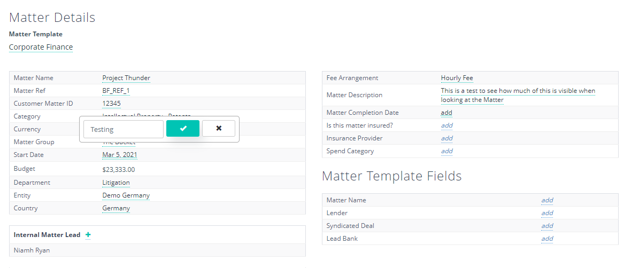Add an Internal Matter Lead with plus icon
Image resolution: width=639 pixels, height=268 pixels.
tap(88, 235)
